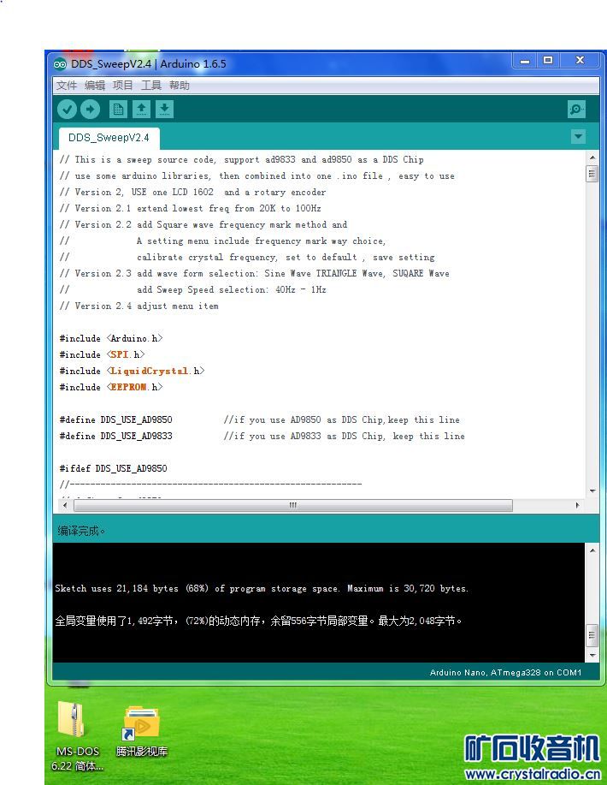
Task: Click the 全局变量使用了1,492字节 console line
Action: click(258, 621)
